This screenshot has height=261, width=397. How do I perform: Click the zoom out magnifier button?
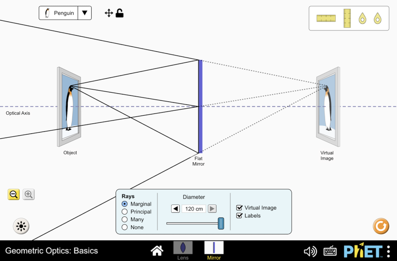pos(14,194)
